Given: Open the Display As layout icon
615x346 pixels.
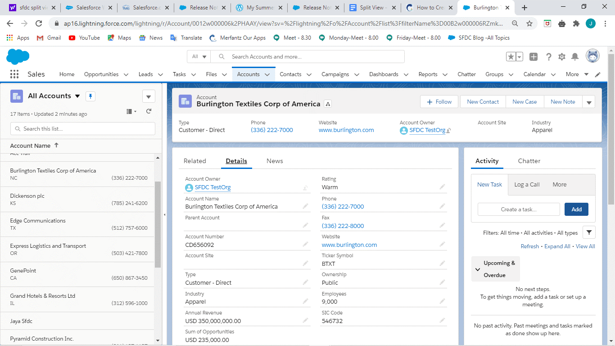Looking at the screenshot, I should coord(130,111).
